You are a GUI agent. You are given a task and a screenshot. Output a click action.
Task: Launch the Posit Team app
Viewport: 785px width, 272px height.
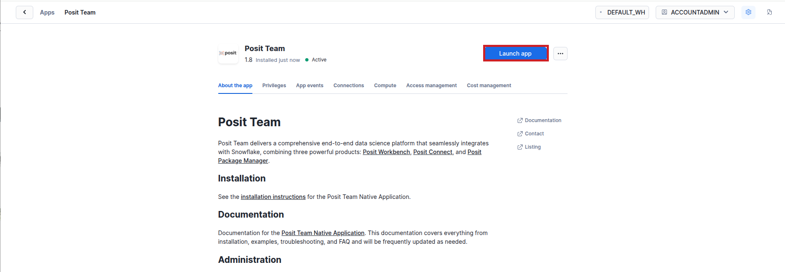pyautogui.click(x=515, y=54)
